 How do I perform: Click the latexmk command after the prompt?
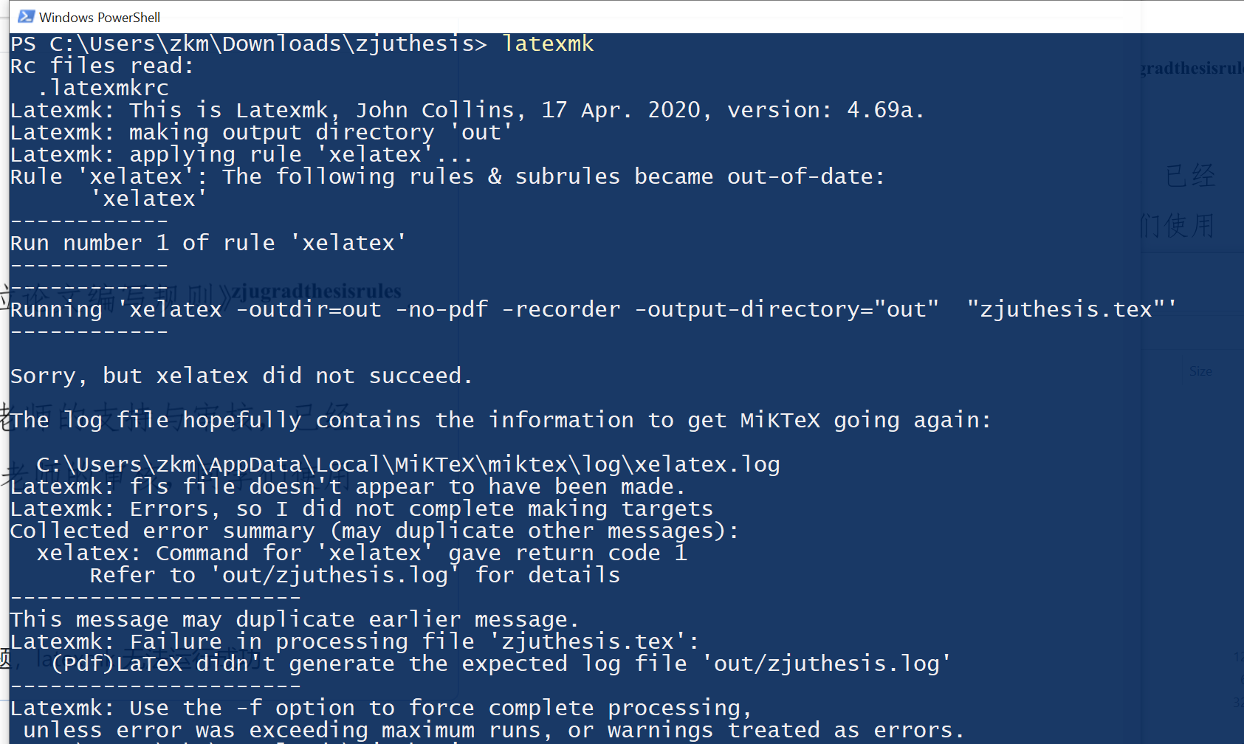point(547,44)
